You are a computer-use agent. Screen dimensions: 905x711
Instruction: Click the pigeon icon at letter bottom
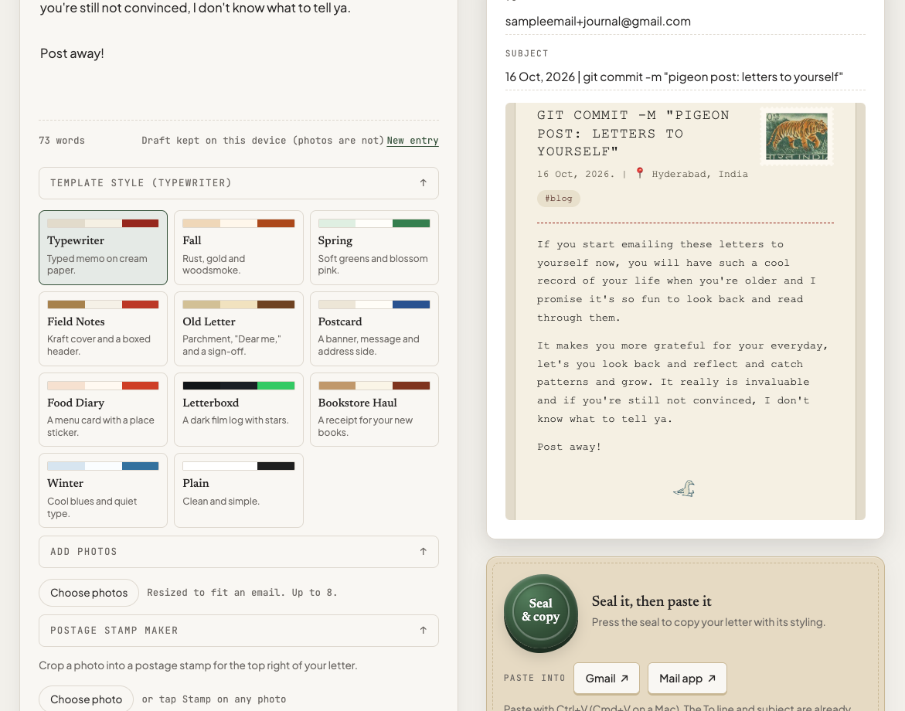click(x=685, y=488)
